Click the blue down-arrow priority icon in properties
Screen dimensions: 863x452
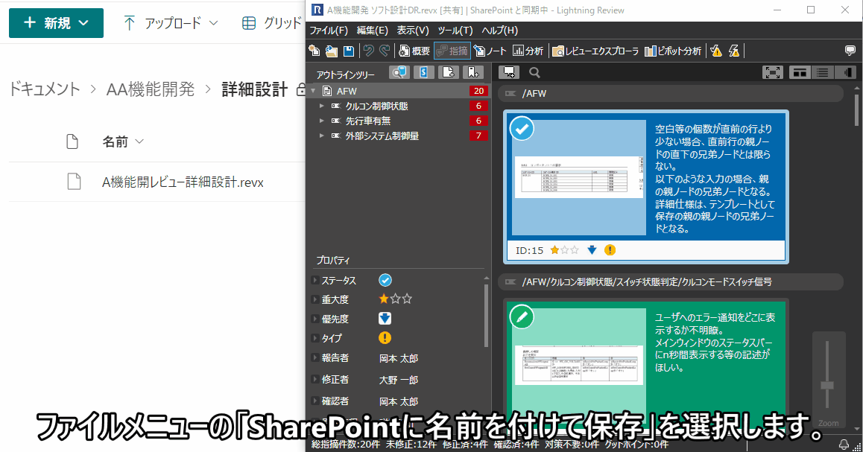[385, 319]
